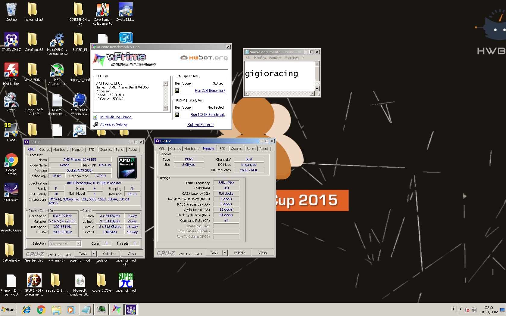506x316 pixels.
Task: Click Close button in Memory CPU-Z window
Action: tap(263, 253)
